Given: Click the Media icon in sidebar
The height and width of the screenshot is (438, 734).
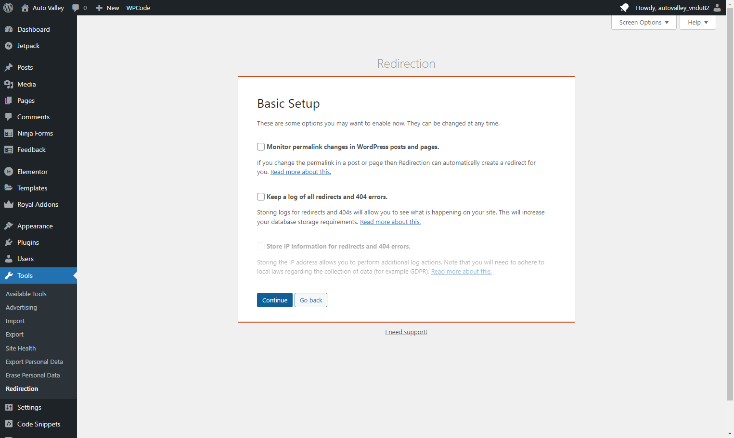Looking at the screenshot, I should tap(9, 84).
